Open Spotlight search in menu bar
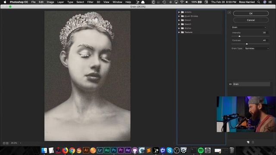Image resolution: width=276 pixels, height=155 pixels. [x=259, y=2]
